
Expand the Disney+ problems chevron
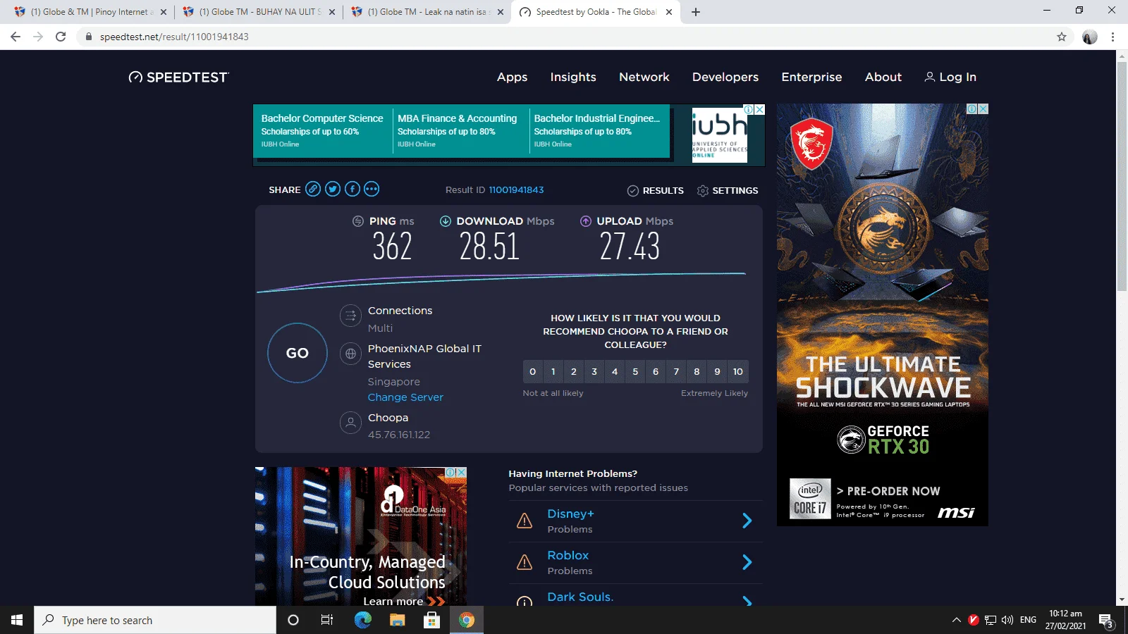pos(747,521)
